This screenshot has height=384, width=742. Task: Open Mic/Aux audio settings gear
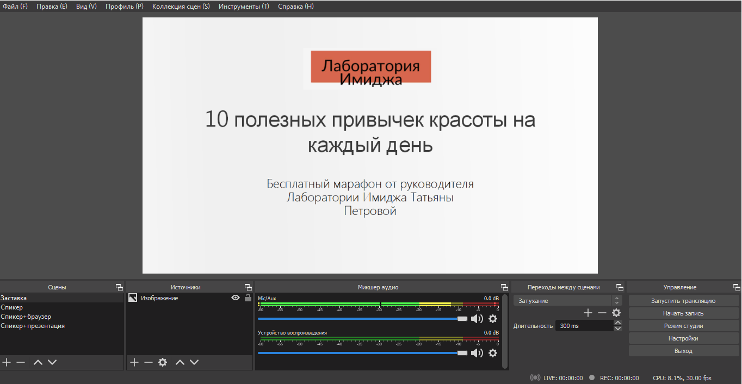pos(493,319)
